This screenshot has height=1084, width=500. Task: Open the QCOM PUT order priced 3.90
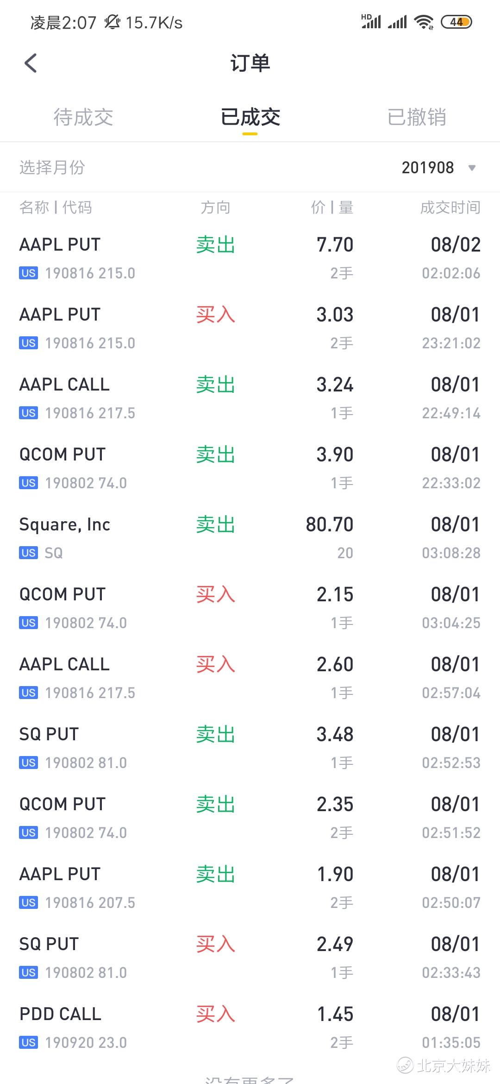(250, 467)
